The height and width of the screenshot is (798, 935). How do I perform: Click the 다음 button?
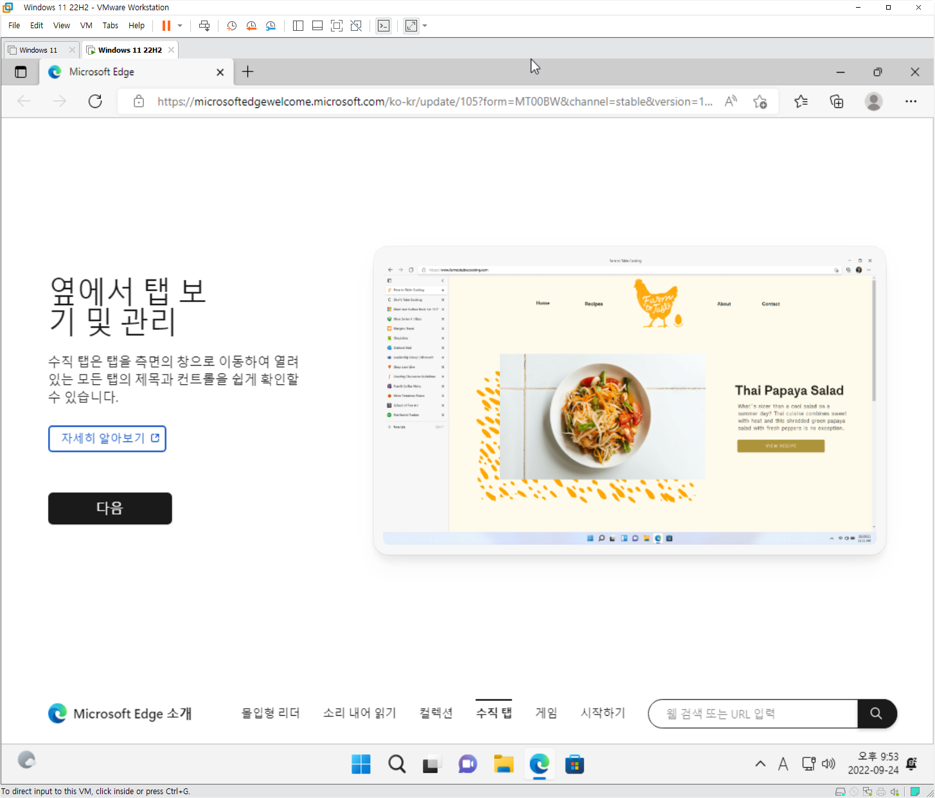(x=110, y=508)
